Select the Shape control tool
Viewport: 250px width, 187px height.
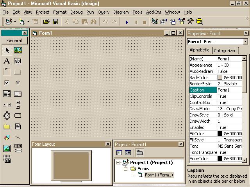tap(7, 138)
